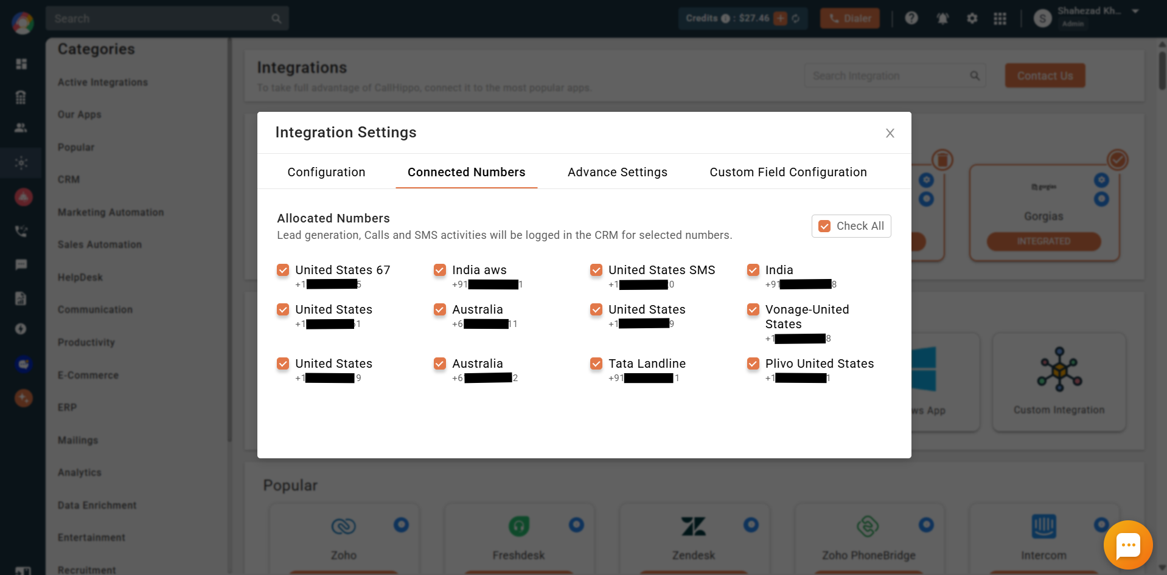This screenshot has width=1167, height=575.
Task: Open the team users sidebar icon
Action: [21, 128]
